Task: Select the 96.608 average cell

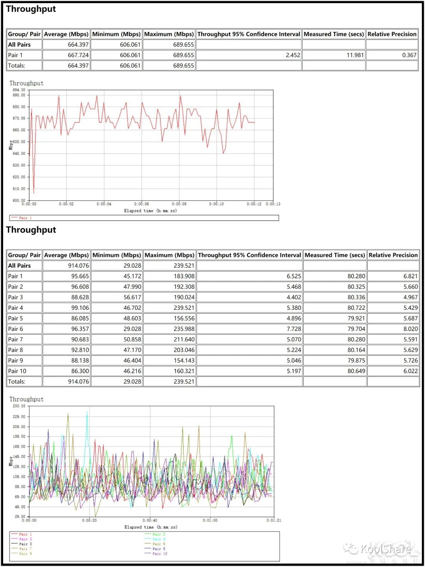Action: pyautogui.click(x=67, y=287)
